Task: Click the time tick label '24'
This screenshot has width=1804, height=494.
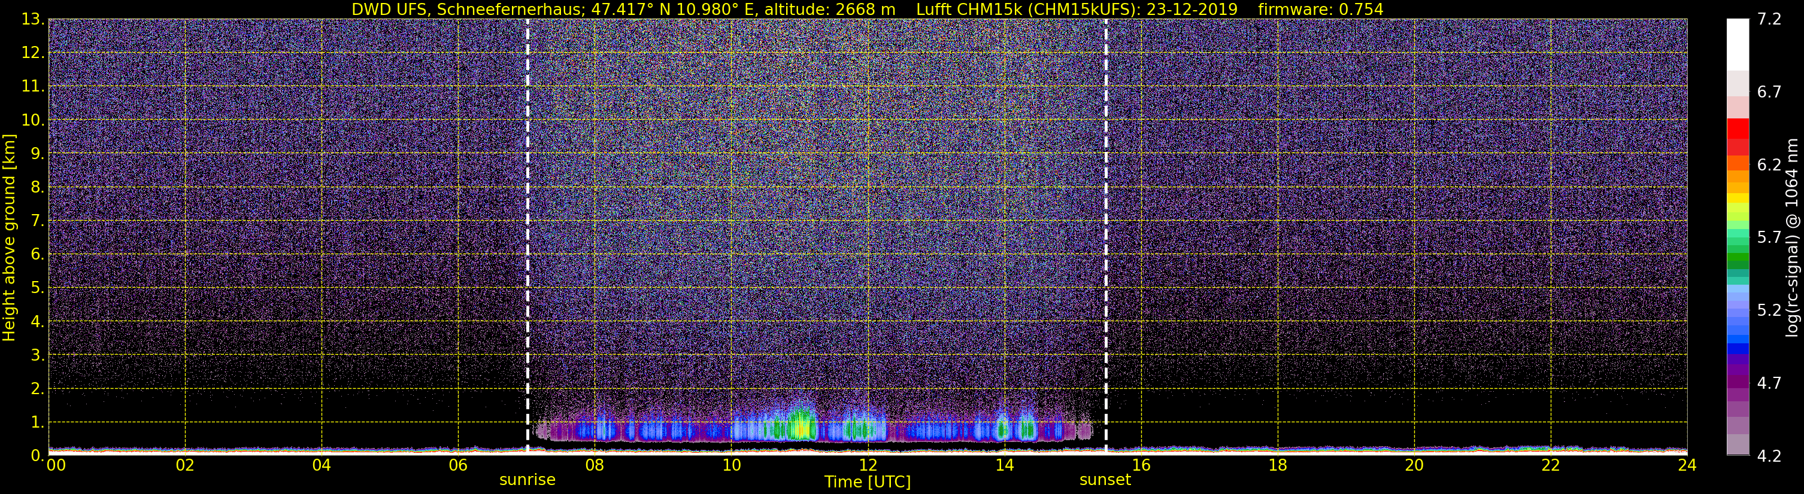Action: tap(1687, 466)
